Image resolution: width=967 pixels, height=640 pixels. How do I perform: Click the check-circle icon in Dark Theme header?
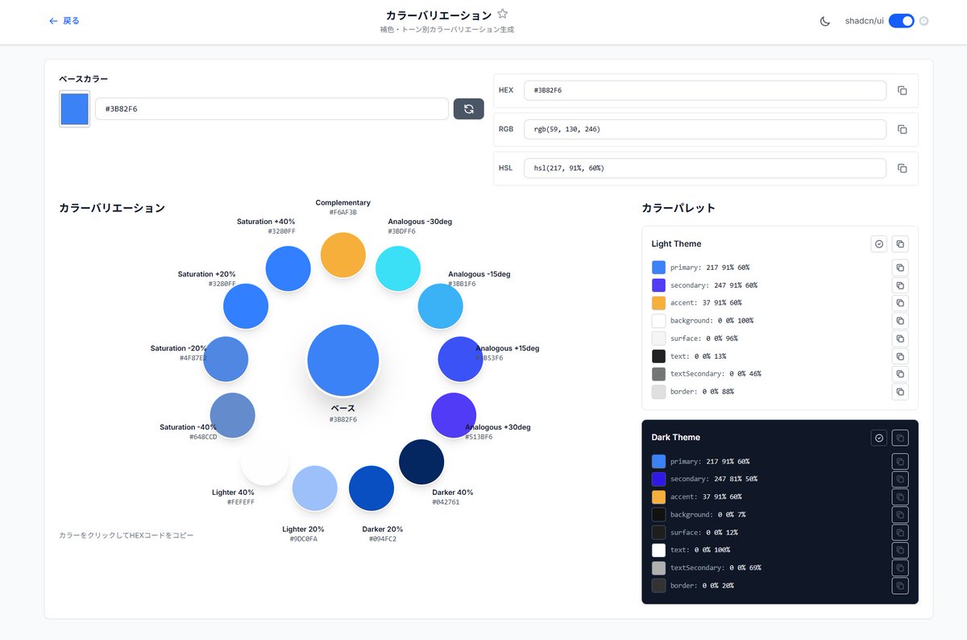point(879,437)
